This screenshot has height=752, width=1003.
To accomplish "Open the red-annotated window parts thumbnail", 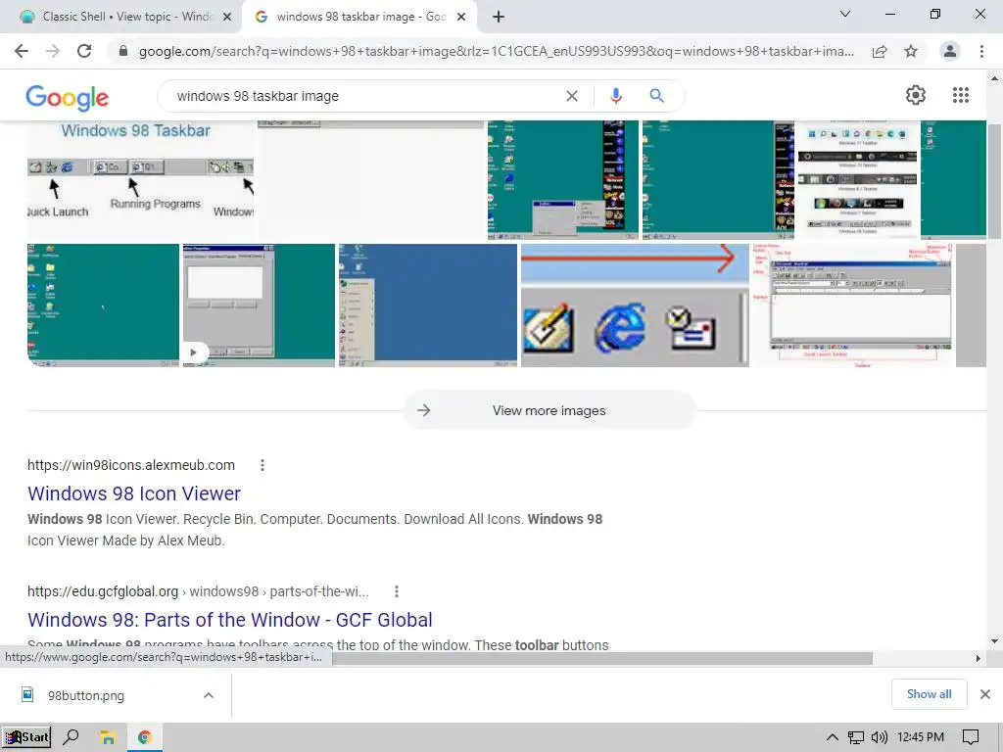I will (x=852, y=305).
